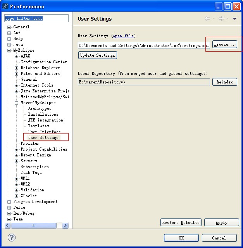Expand the AJAX node

click(16, 56)
